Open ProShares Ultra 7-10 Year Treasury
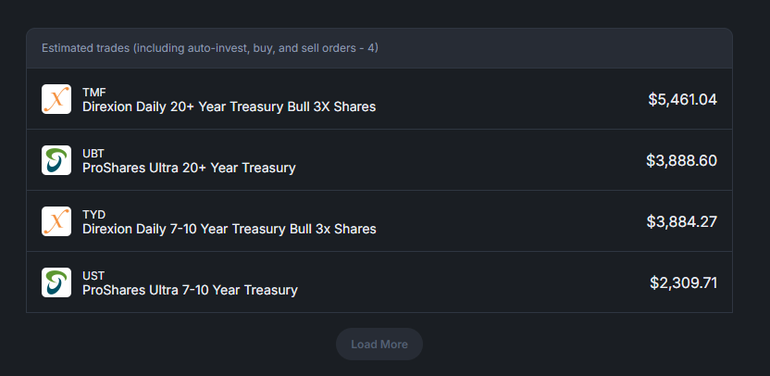The width and height of the screenshot is (770, 376). click(190, 290)
